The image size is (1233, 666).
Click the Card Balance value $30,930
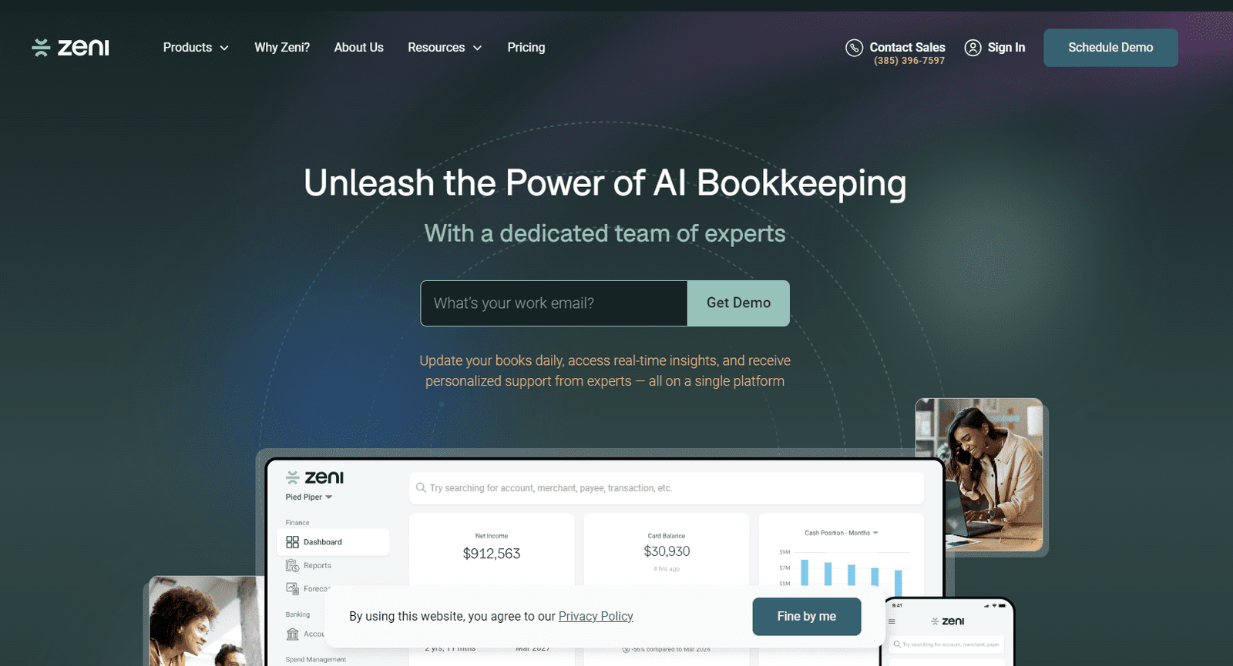(x=667, y=551)
